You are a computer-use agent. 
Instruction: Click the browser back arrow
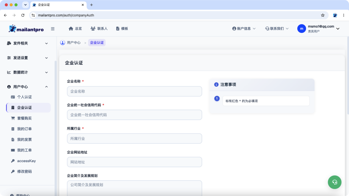6,15
